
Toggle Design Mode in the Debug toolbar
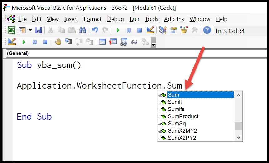tap(12, 42)
